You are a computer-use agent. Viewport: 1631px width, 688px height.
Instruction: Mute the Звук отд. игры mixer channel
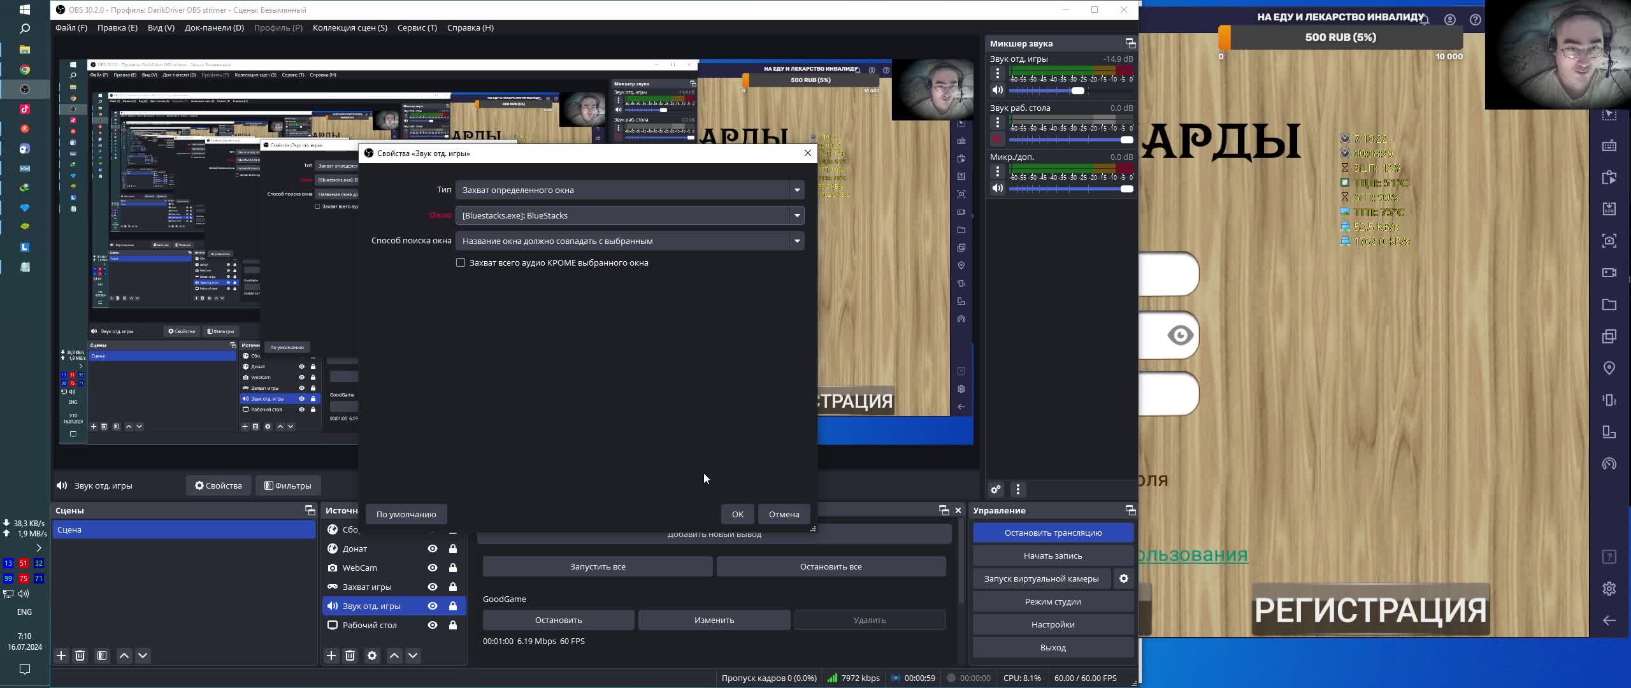(998, 90)
